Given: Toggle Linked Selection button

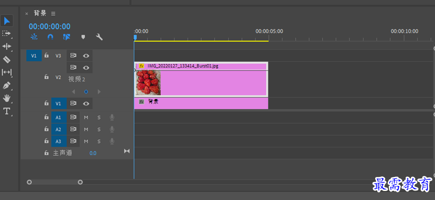Looking at the screenshot, I should pos(66,37).
